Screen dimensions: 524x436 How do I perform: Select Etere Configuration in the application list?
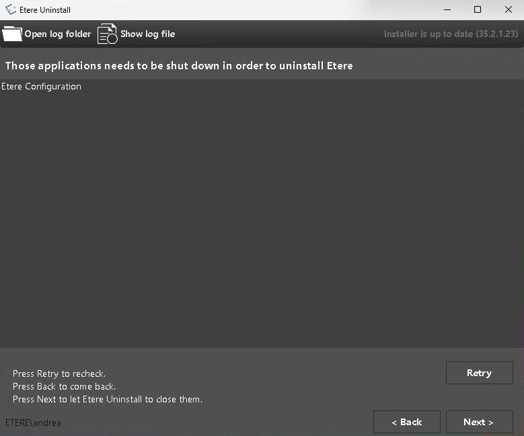[x=41, y=86]
